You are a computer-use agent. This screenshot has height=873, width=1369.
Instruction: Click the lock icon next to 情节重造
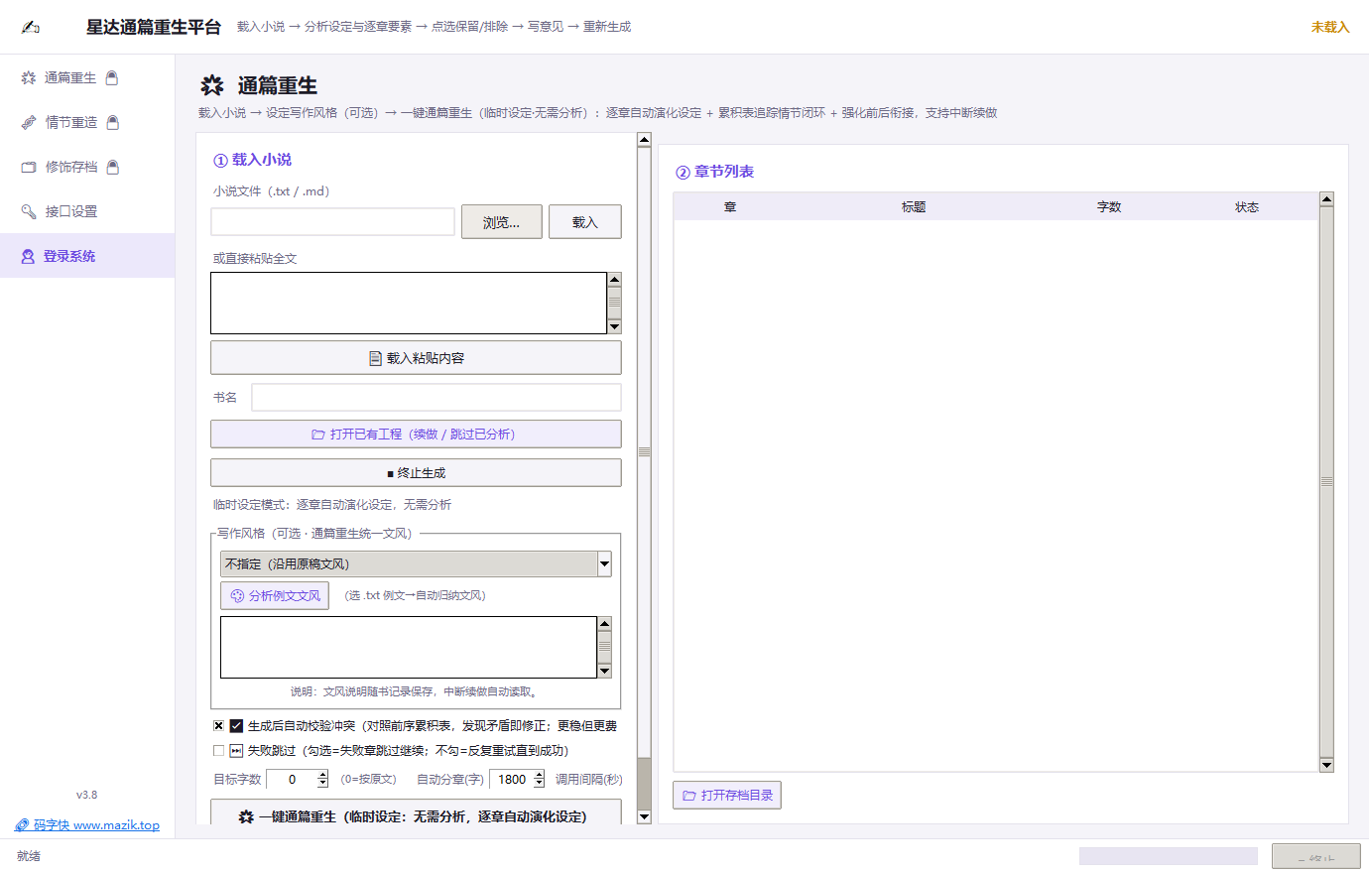tap(113, 122)
